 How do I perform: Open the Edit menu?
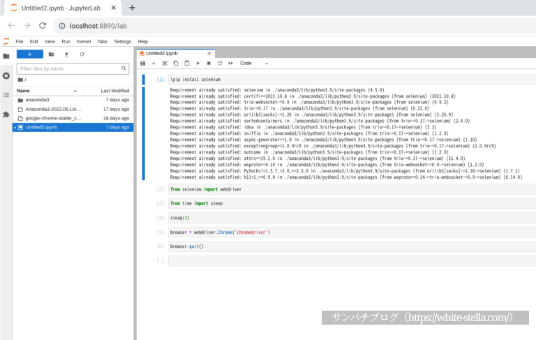(33, 41)
